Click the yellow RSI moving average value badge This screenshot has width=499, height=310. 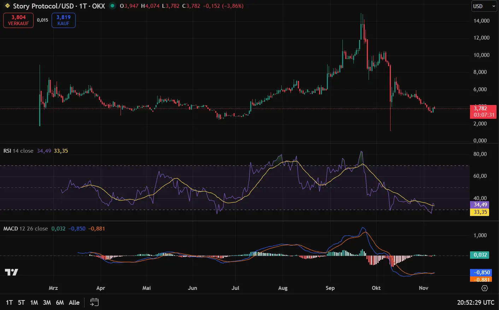479,212
